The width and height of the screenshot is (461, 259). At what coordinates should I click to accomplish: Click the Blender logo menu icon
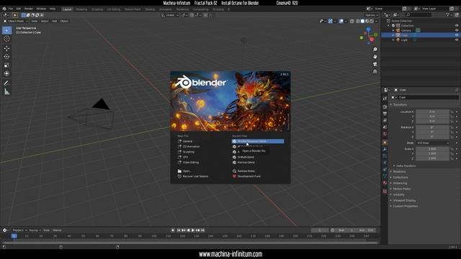coord(4,9)
